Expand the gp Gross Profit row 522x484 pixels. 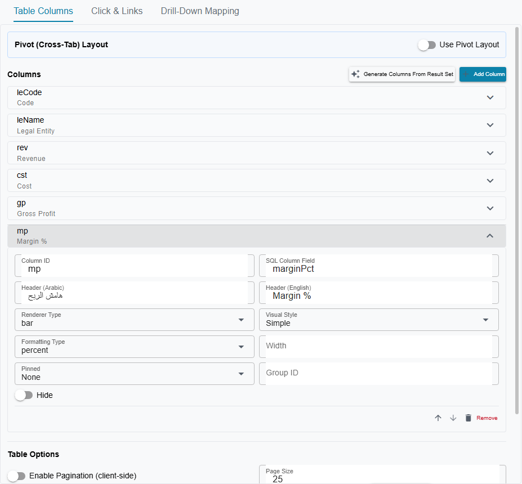[x=257, y=208]
